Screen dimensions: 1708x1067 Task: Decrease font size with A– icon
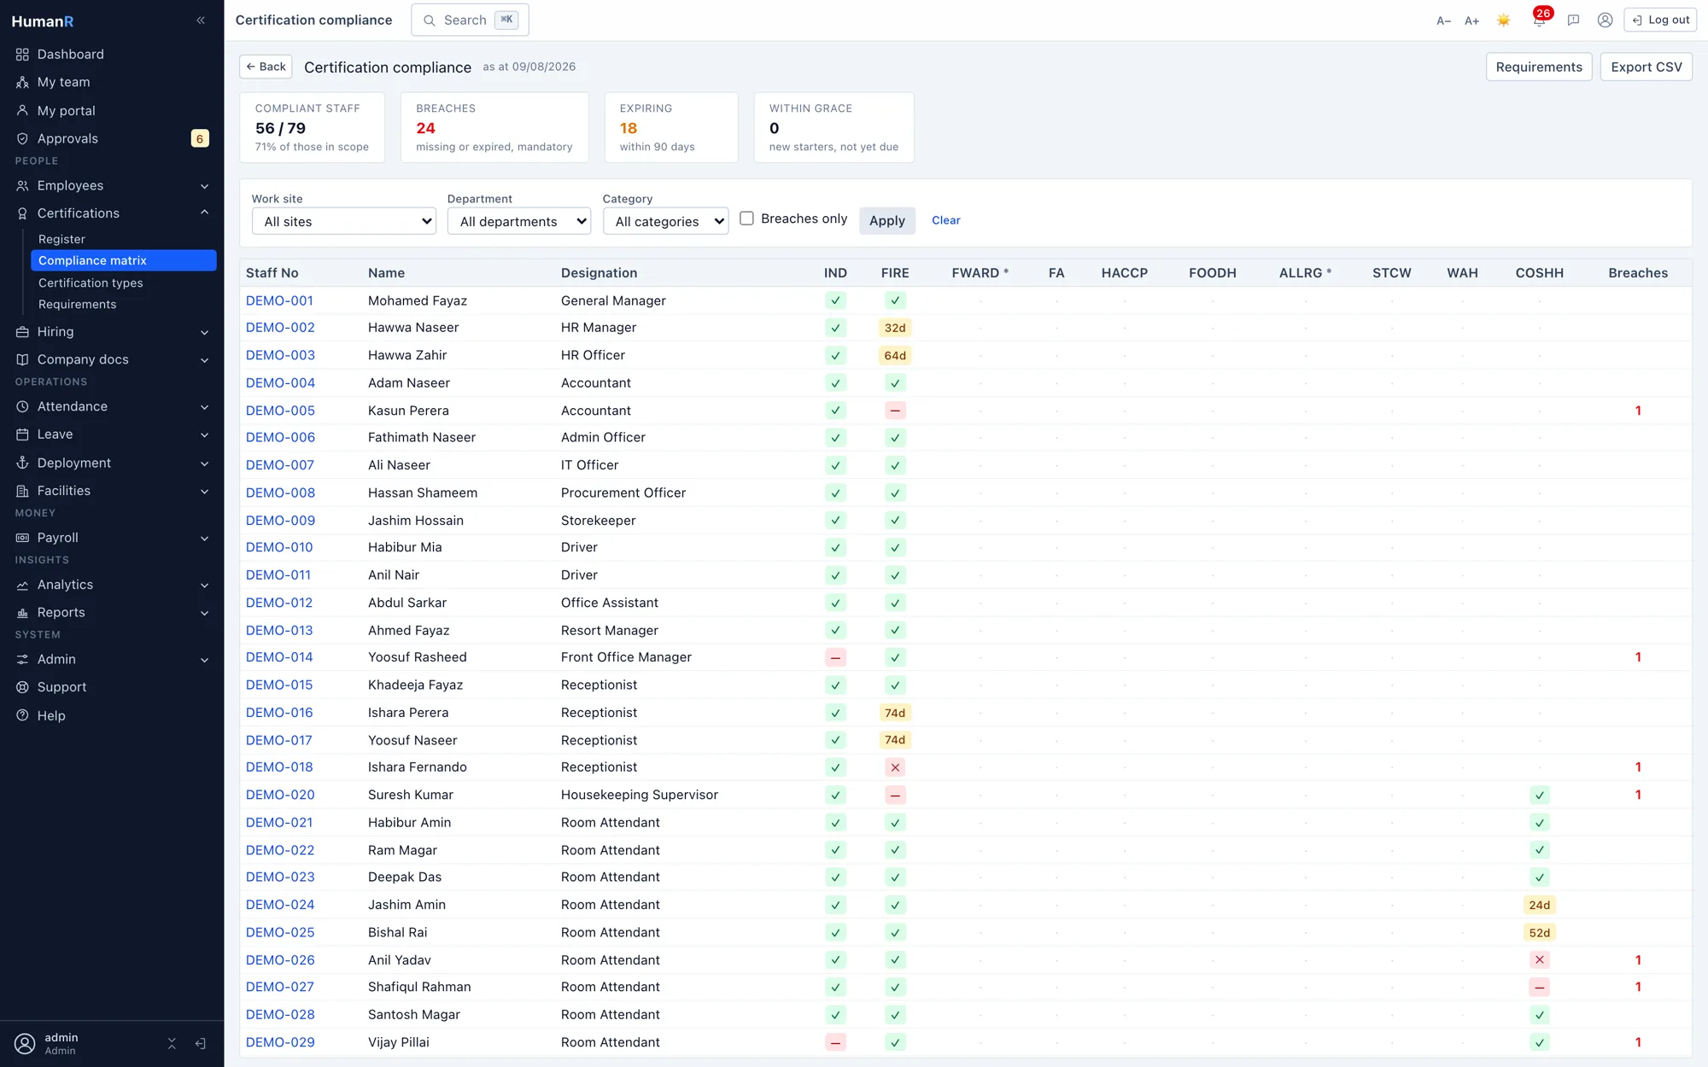pyautogui.click(x=1443, y=20)
